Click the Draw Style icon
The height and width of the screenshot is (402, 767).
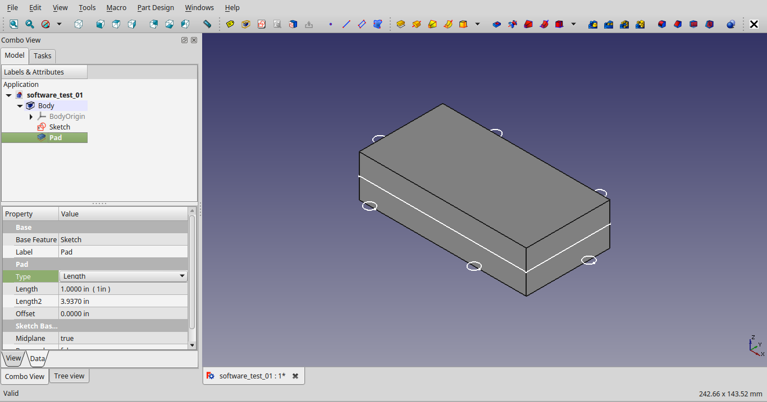(45, 24)
